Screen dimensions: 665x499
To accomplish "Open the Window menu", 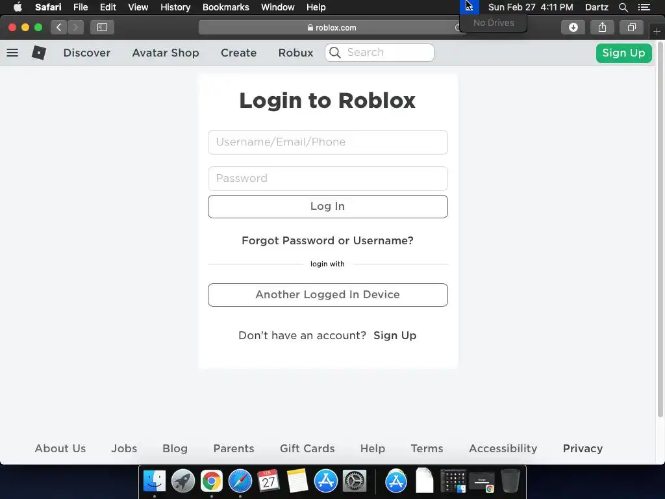I will click(277, 7).
